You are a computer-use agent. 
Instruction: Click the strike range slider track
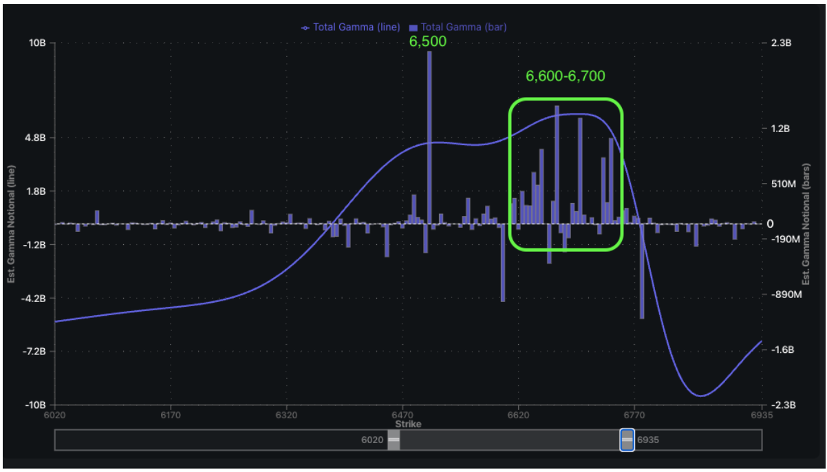click(x=408, y=440)
